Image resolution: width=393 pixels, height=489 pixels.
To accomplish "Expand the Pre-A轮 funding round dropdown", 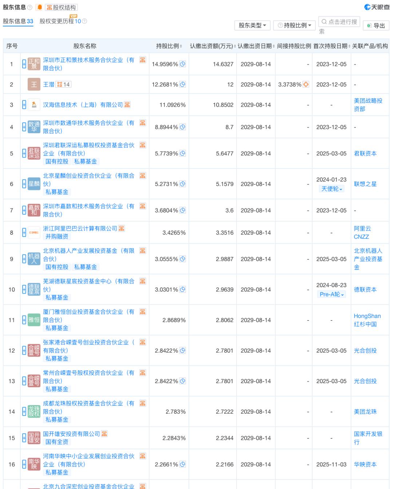I will click(332, 294).
